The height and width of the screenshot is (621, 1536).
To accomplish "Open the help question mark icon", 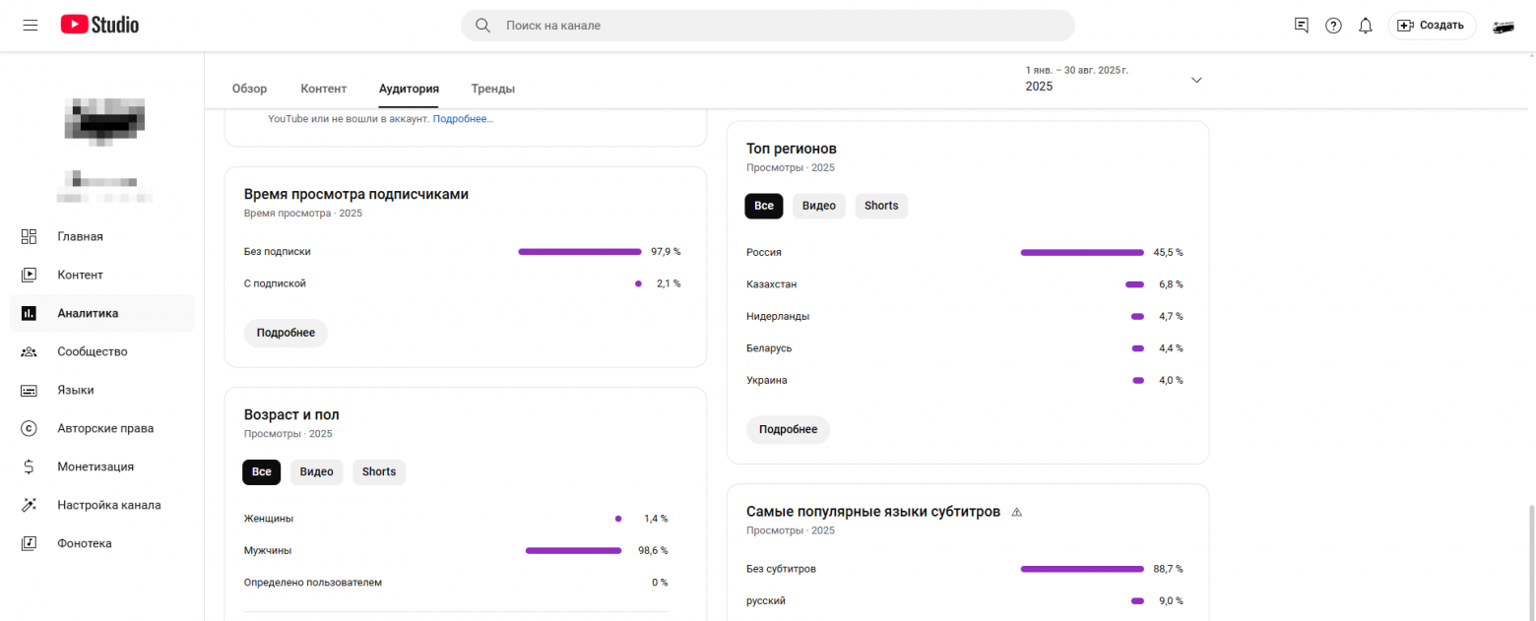I will 1333,26.
